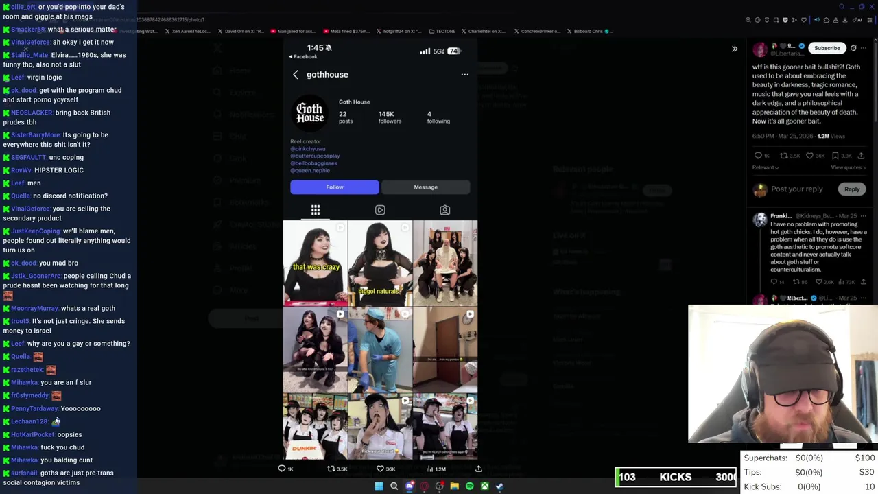Open the Dunkin uniform reel thumbnail

pyautogui.click(x=315, y=427)
